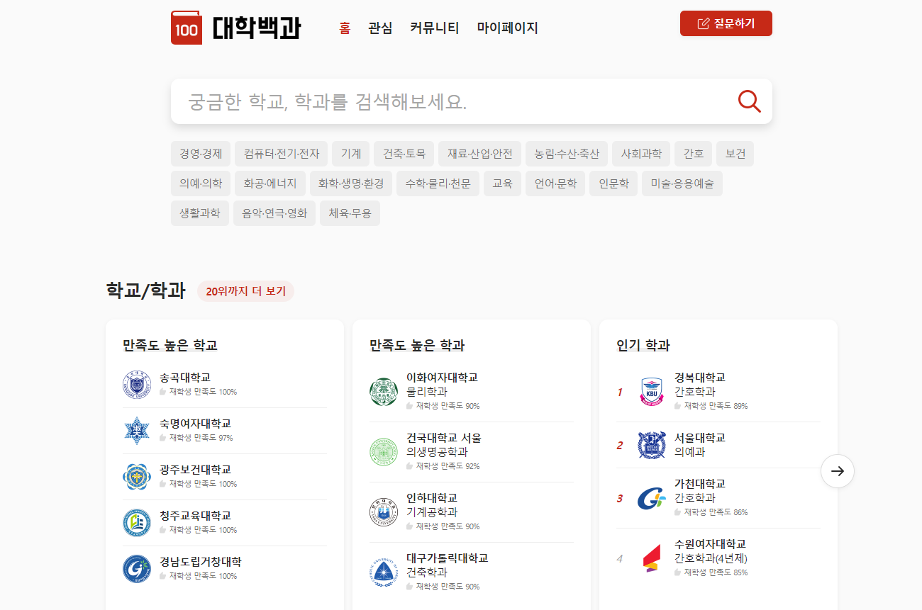Viewport: 922px width, 610px height.
Task: Click 광주보건대학교 logo
Action: (137, 477)
